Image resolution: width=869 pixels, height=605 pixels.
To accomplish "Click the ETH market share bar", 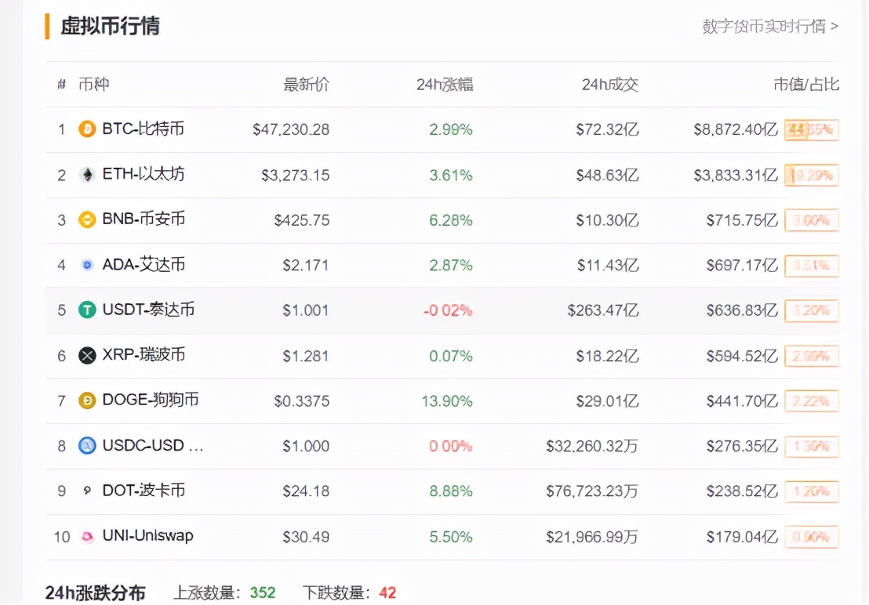I will [x=812, y=176].
